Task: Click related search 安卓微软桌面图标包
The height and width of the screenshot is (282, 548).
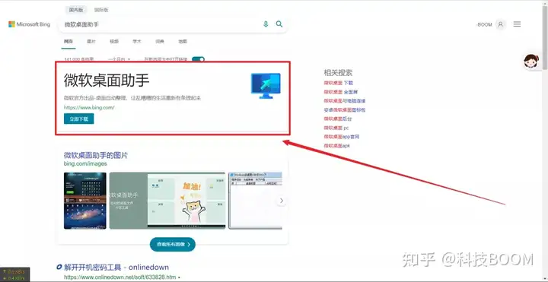Action: [345, 110]
